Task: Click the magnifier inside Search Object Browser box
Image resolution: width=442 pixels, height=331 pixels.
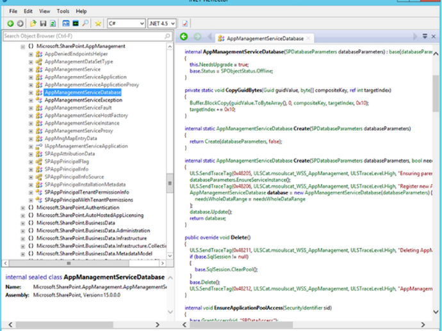Action: click(167, 36)
